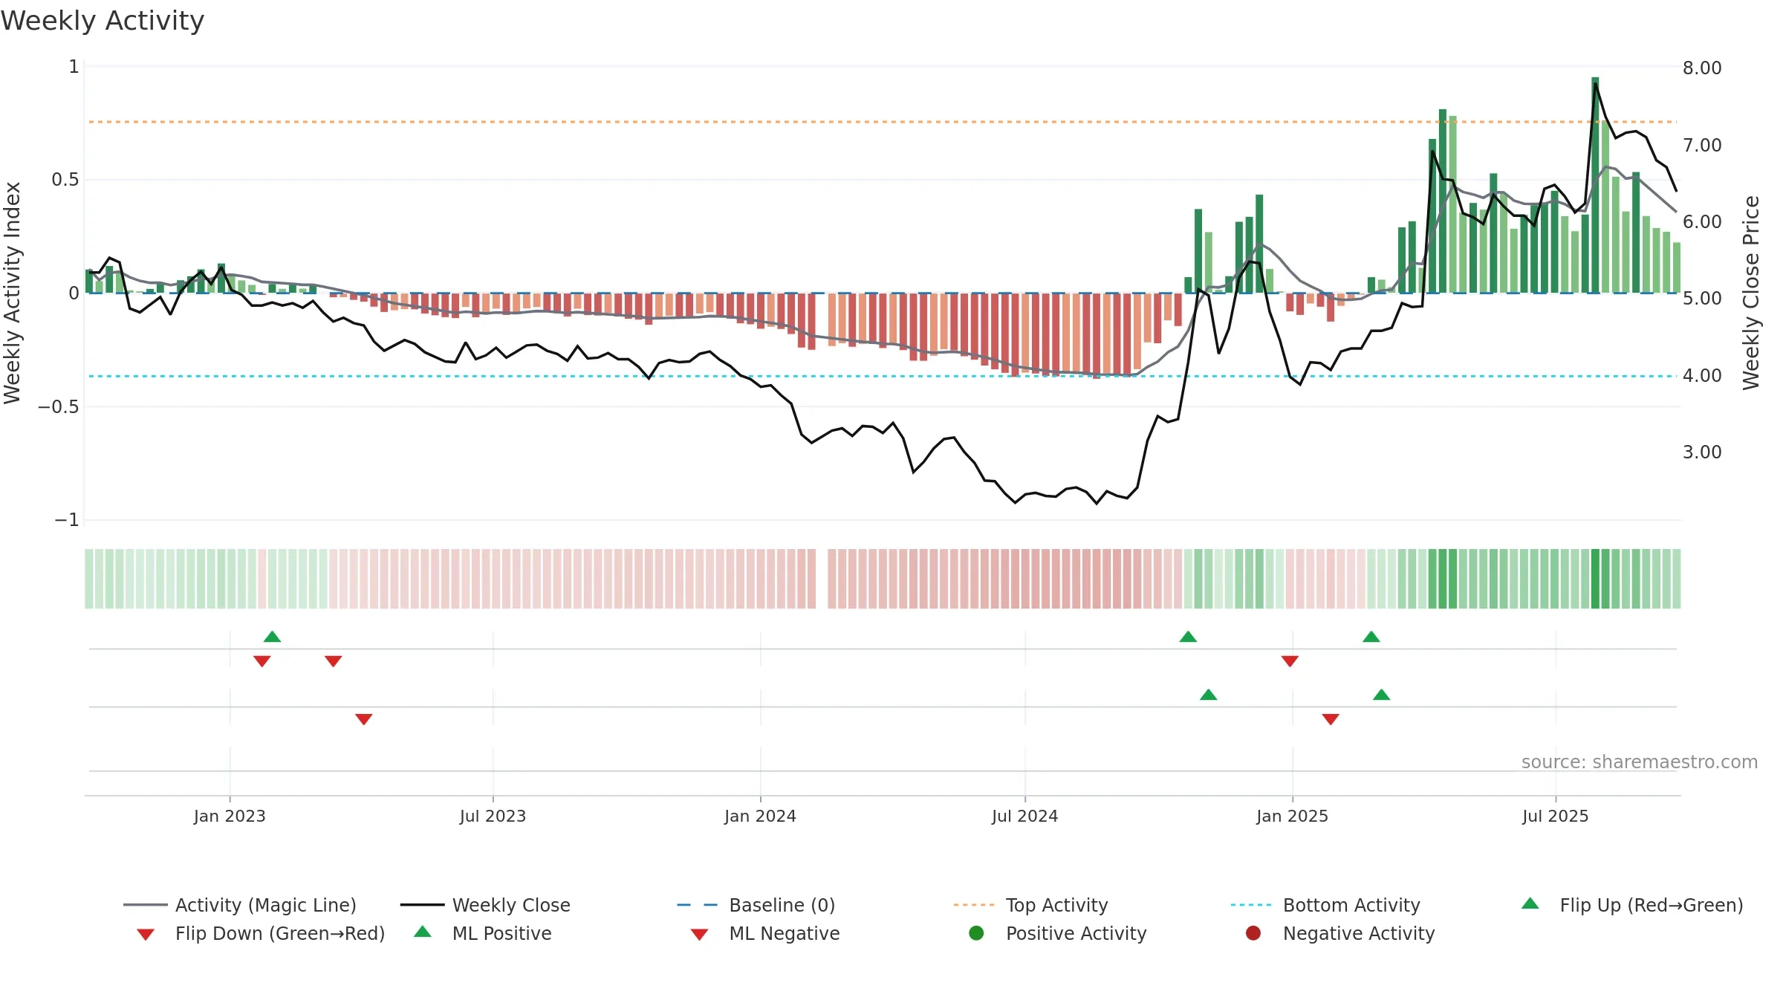This screenshot has height=1003, width=1783.
Task: Click the Jul 2023 axis label
Action: (493, 816)
